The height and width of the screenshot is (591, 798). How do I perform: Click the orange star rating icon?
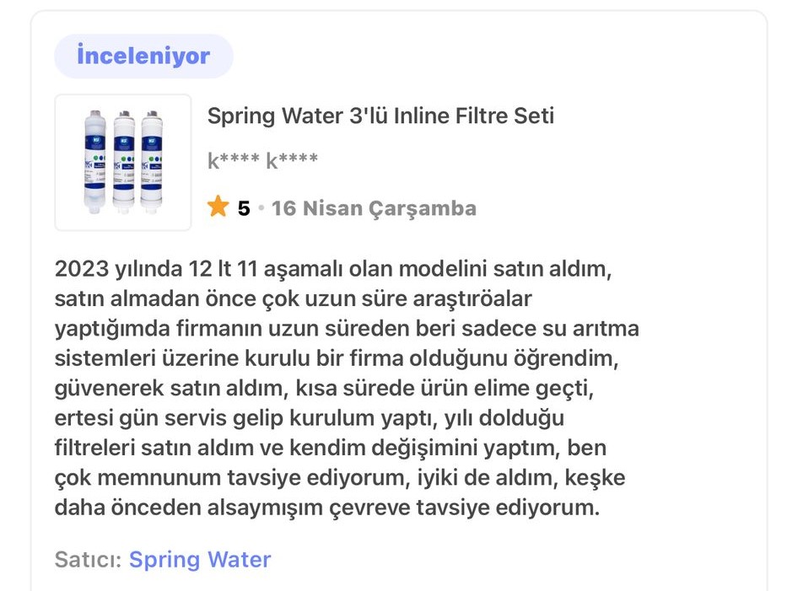pyautogui.click(x=218, y=206)
